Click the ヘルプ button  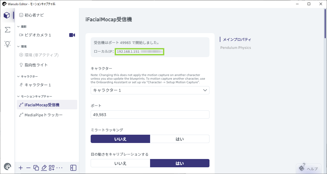309,169
